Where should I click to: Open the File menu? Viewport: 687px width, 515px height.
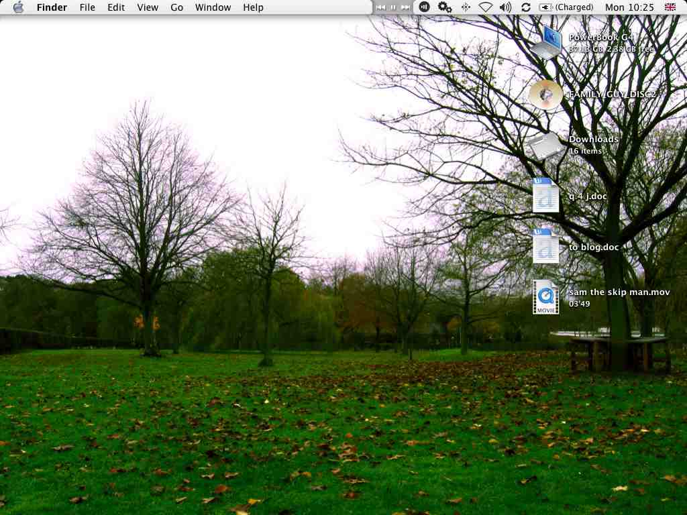click(87, 7)
